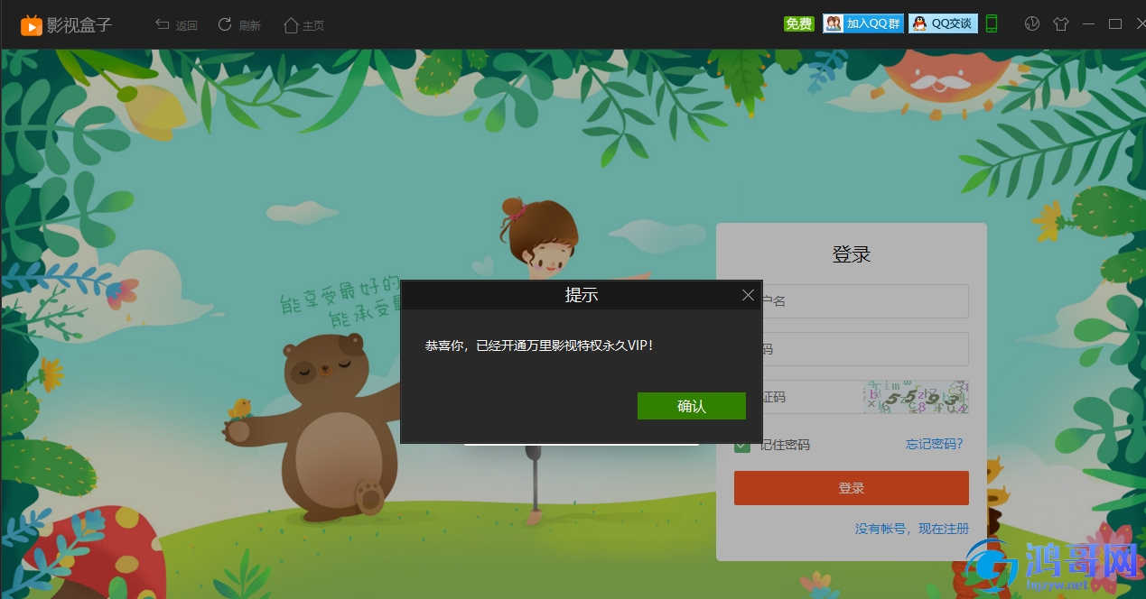
Task: Click the orange 登录 button
Action: [x=852, y=488]
